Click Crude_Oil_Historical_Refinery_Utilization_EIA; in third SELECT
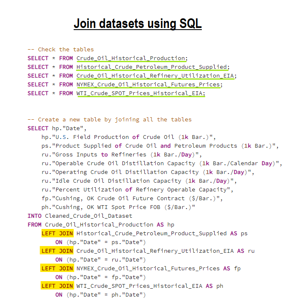 156,76
